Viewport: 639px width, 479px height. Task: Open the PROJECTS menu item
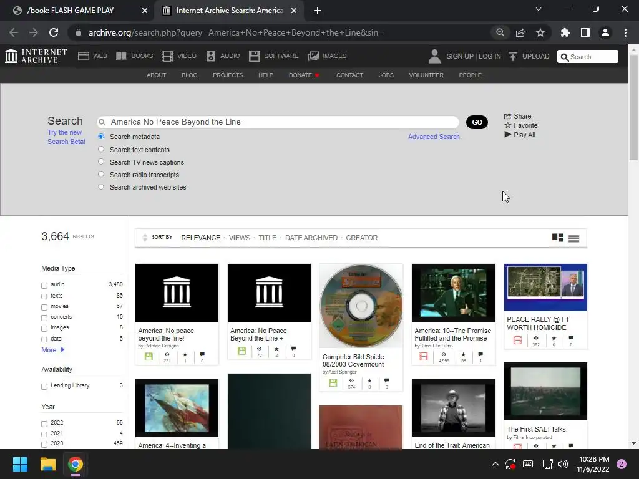click(228, 75)
